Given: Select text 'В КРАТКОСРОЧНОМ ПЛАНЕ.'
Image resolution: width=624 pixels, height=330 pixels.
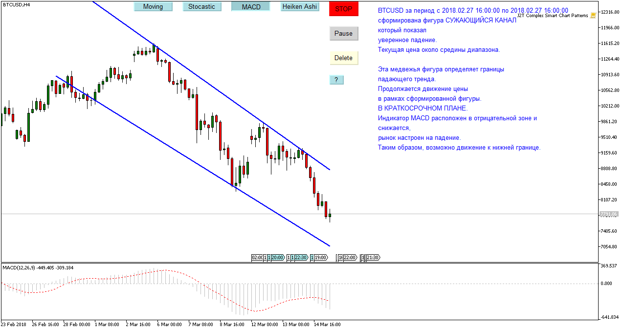Looking at the screenshot, I should (423, 109).
